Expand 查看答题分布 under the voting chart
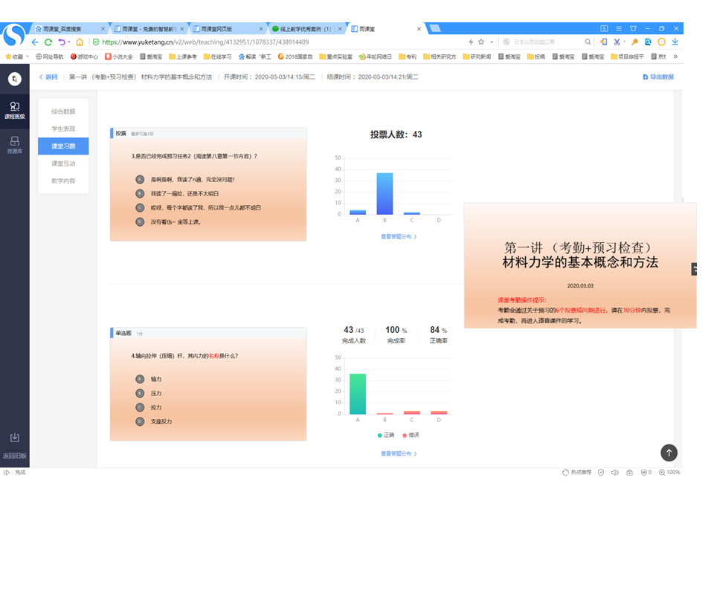This screenshot has height=590, width=714. (399, 236)
